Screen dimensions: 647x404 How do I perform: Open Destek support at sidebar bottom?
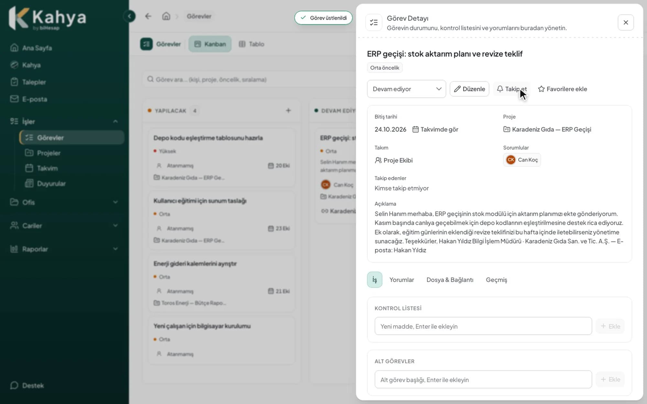pyautogui.click(x=27, y=385)
